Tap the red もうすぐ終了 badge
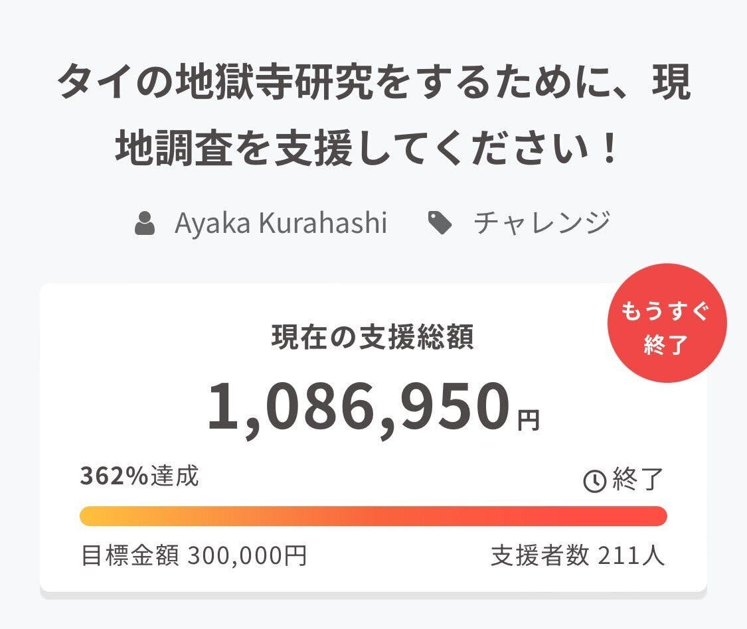Image resolution: width=747 pixels, height=629 pixels. pos(667,325)
